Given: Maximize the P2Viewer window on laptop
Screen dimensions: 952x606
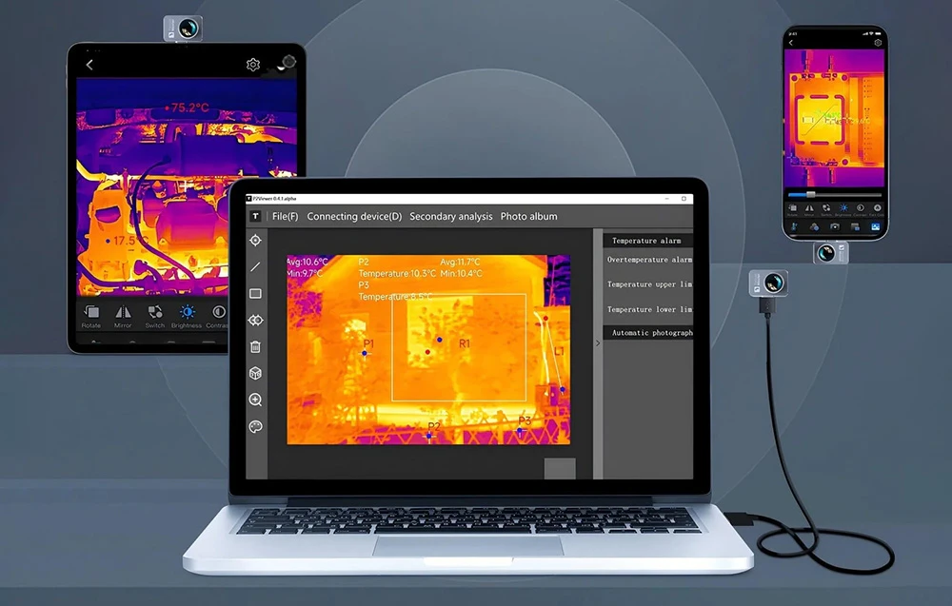Looking at the screenshot, I should point(684,199).
